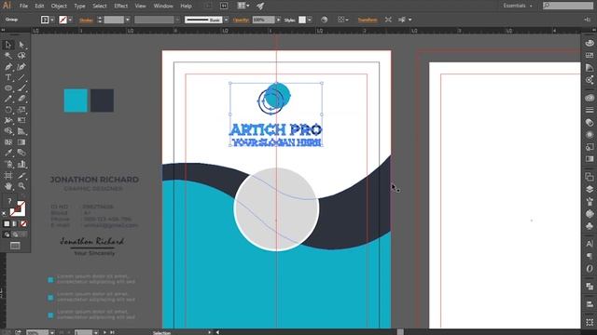Click the orange Opacity link

click(x=241, y=20)
